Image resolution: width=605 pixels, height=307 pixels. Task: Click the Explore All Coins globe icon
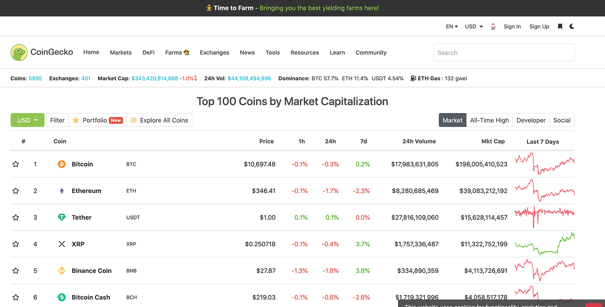[134, 120]
